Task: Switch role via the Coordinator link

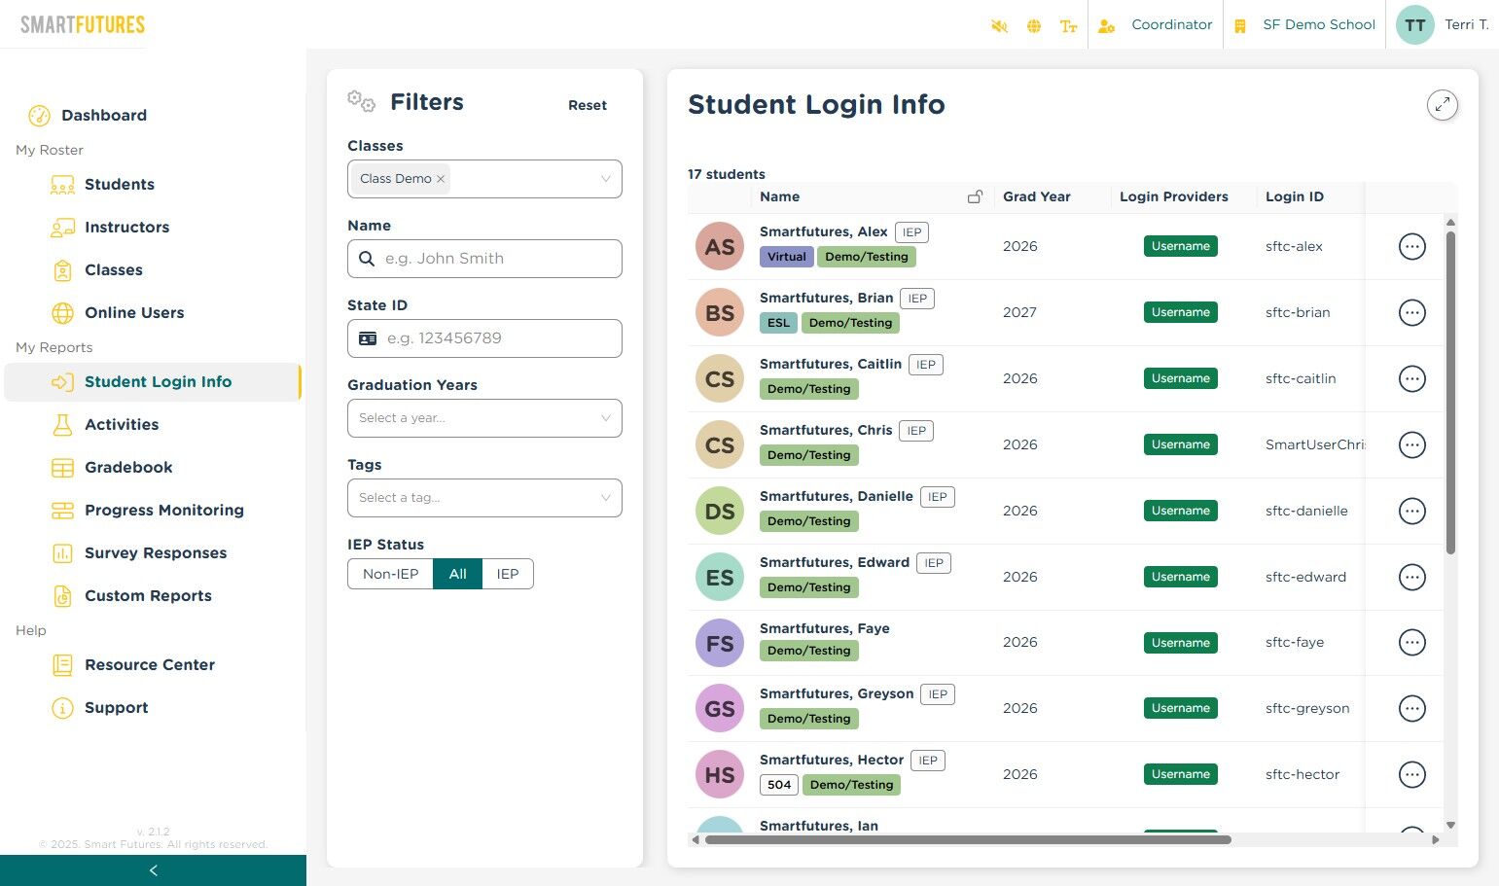Action: pyautogui.click(x=1171, y=25)
